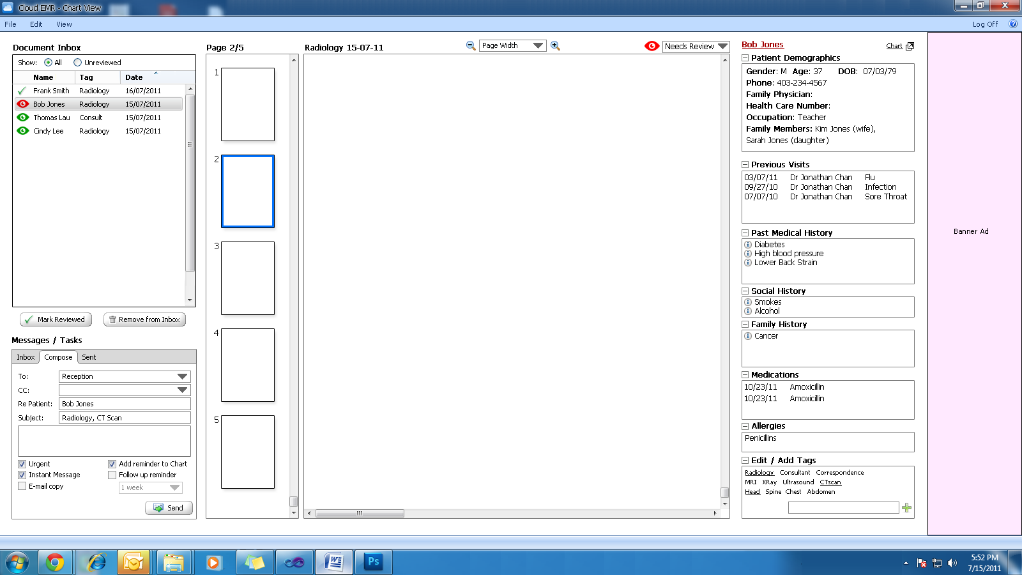Viewport: 1022px width, 575px height.
Task: Open the Chart pop-out icon
Action: point(910,46)
